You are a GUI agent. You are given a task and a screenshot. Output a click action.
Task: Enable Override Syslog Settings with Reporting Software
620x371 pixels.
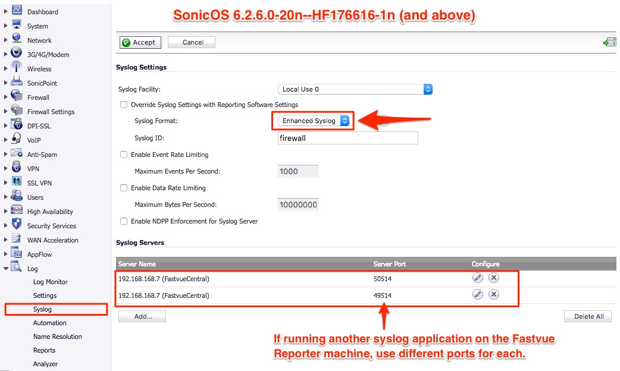pos(124,105)
